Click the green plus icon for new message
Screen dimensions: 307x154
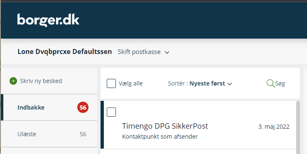tap(13, 81)
